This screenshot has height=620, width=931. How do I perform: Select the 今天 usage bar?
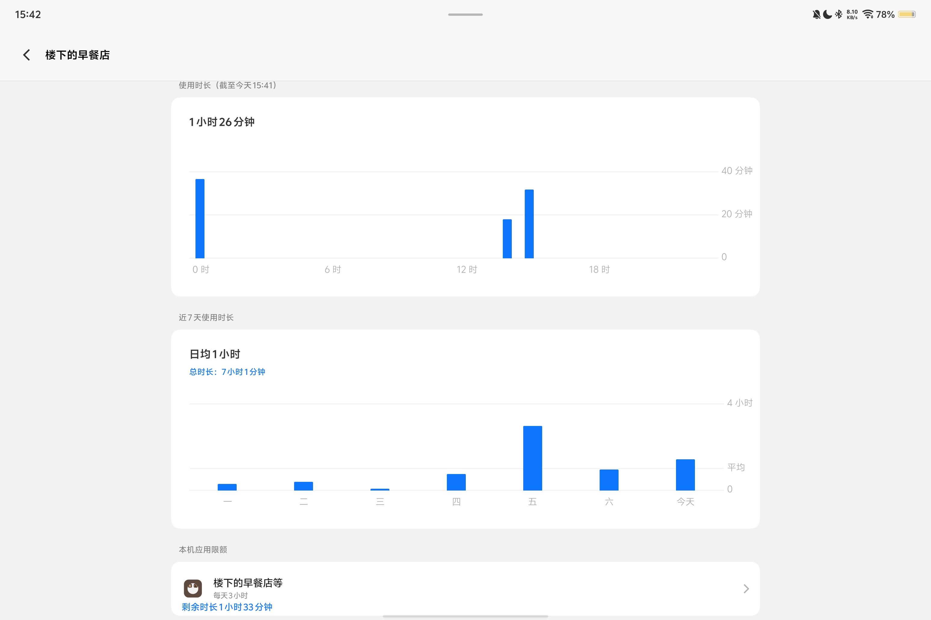(685, 475)
